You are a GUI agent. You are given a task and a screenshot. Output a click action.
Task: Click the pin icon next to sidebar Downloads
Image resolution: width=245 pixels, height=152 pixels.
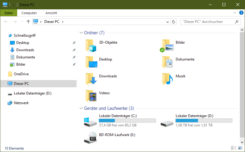[74, 50]
